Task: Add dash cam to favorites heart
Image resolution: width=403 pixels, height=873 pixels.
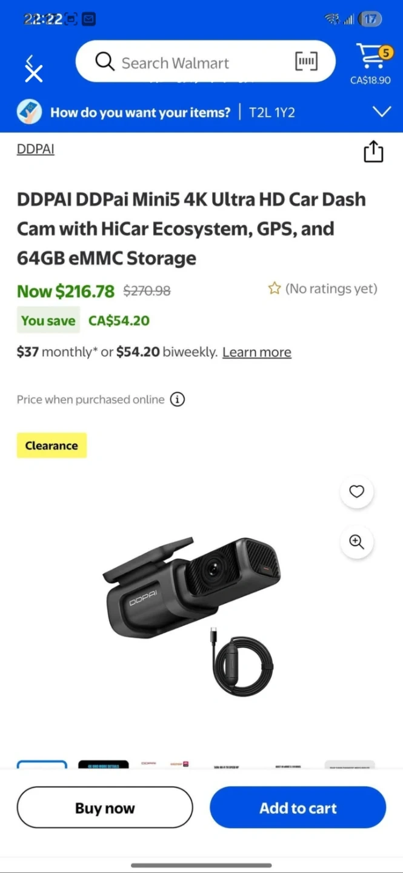Action: point(356,492)
